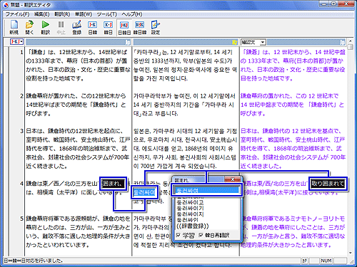Image resolution: width=357 pixels, height=267 pixels.
Task: Open the ファイル(F) menu
Action: (17, 14)
